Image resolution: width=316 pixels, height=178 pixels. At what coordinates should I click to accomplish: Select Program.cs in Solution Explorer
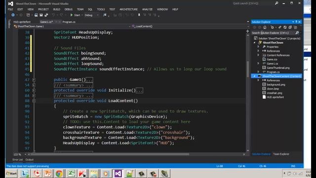point(273,72)
